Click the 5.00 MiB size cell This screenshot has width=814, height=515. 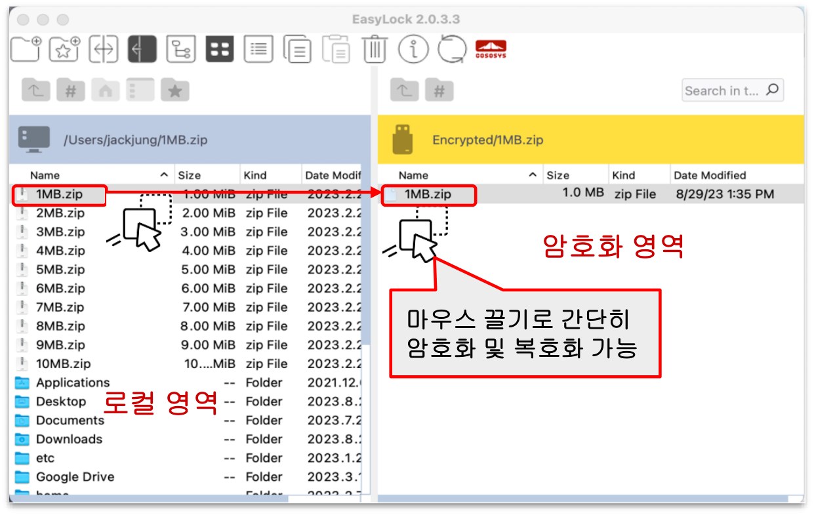tap(208, 270)
